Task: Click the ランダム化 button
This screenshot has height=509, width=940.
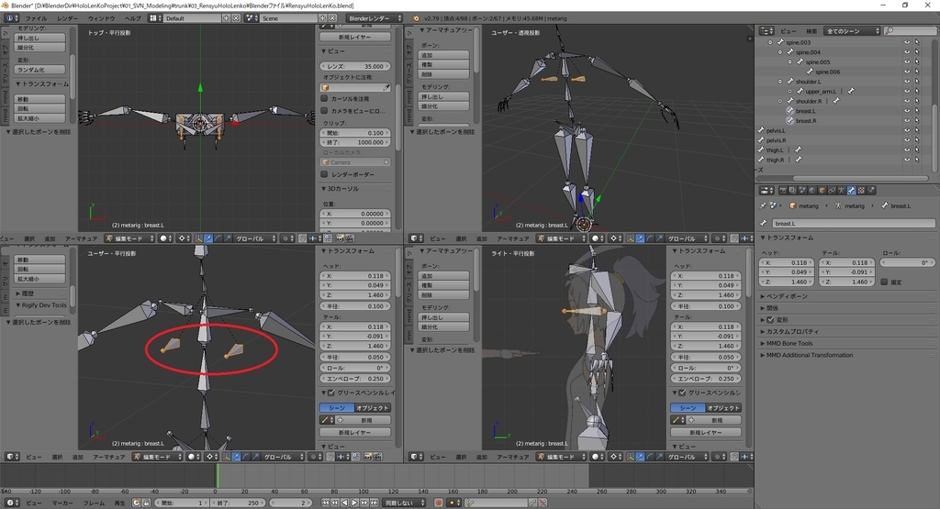Action: click(x=39, y=70)
